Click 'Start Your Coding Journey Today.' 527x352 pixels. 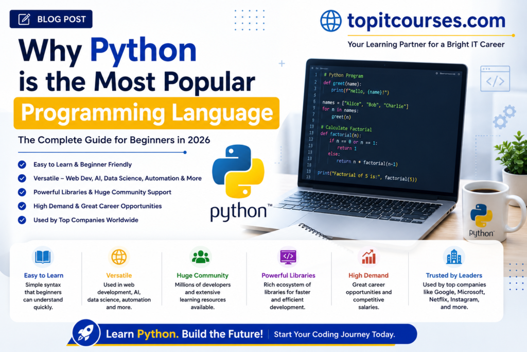tap(335, 334)
